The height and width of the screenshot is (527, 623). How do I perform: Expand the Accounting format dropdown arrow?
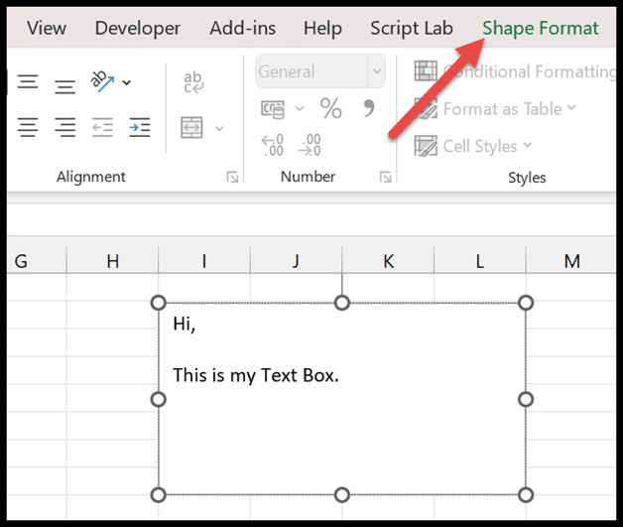(300, 108)
